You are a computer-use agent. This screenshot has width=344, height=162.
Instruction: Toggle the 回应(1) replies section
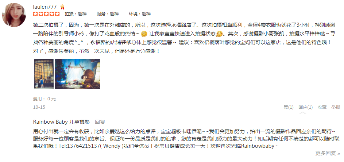point(305,107)
